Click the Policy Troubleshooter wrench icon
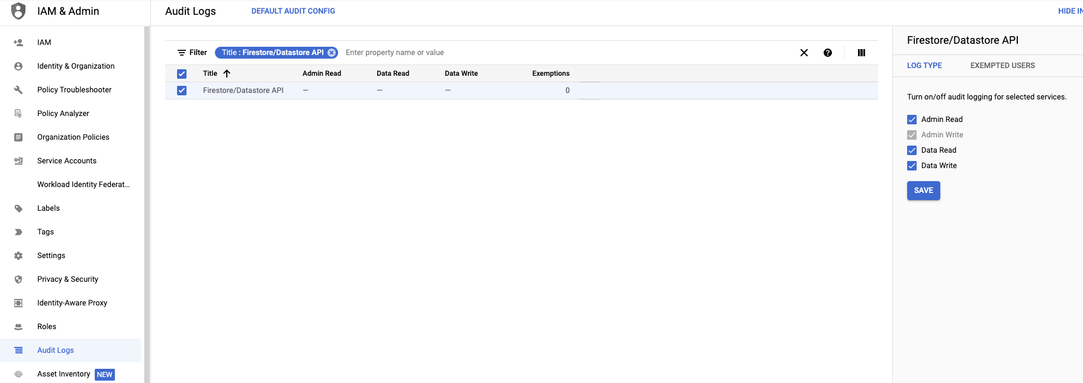This screenshot has height=383, width=1083. click(18, 90)
